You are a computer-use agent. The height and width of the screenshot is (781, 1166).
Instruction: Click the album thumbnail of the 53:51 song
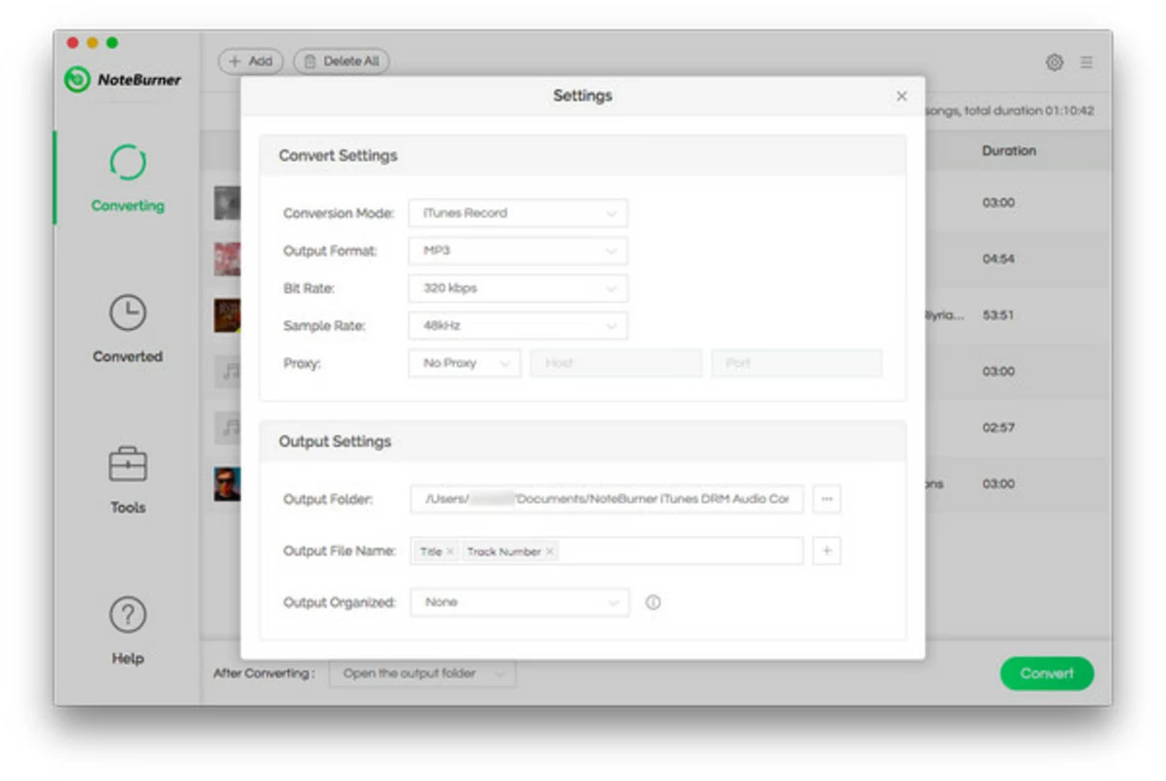click(x=228, y=315)
